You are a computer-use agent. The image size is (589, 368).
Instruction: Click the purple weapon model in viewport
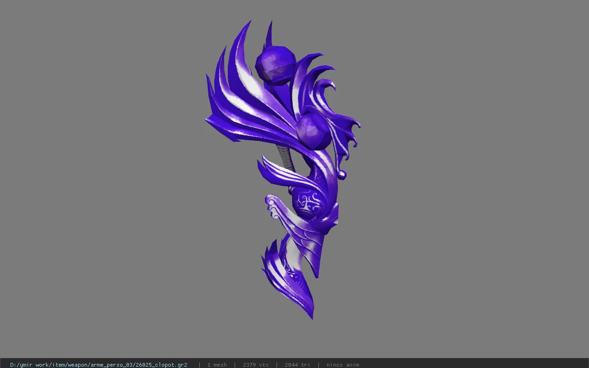(282, 170)
